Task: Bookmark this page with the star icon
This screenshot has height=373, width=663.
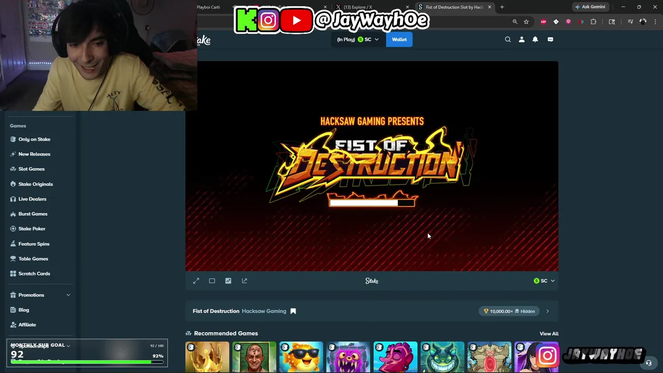Action: [526, 22]
